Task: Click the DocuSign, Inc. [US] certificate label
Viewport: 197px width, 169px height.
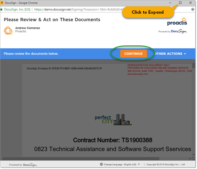Action: pos(17,10)
